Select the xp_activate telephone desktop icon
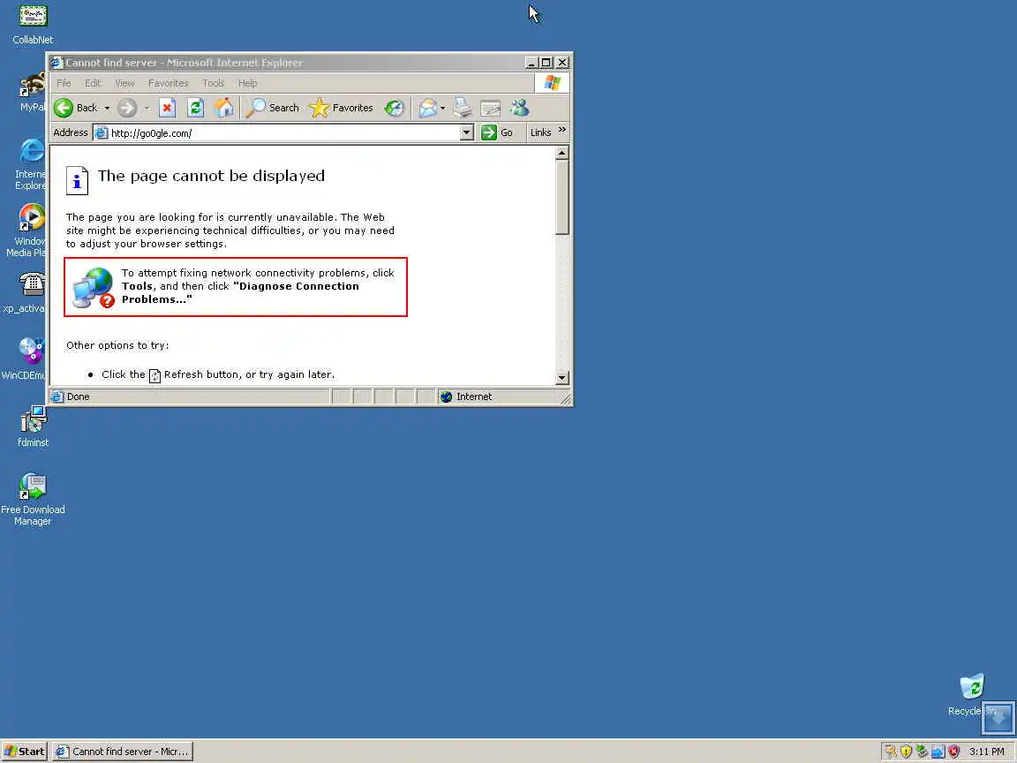 (25, 292)
